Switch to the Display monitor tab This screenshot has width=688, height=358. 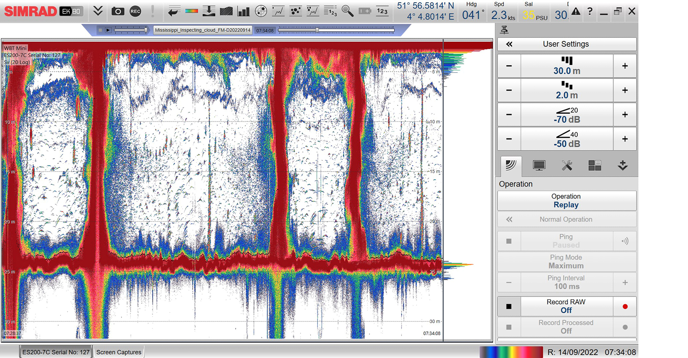coord(539,165)
